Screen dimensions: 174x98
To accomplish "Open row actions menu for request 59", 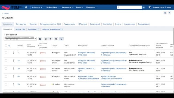I will tap(14, 68).
